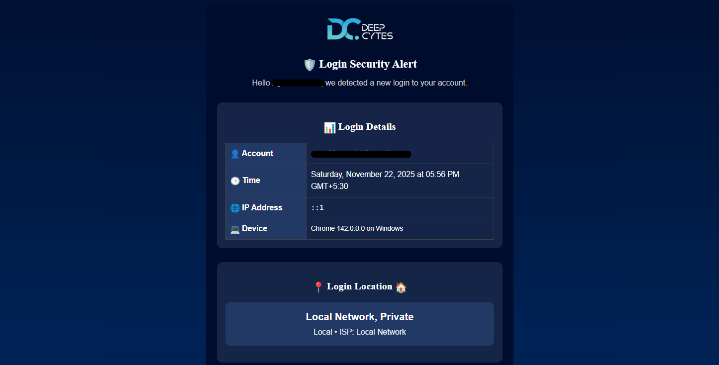This screenshot has width=719, height=365.
Task: Click the redacted account email link
Action: [x=361, y=154]
